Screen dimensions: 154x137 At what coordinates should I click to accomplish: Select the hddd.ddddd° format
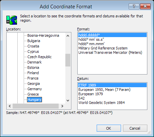point(112,35)
